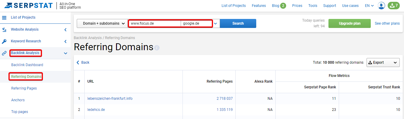
Task: Open Use cases in top navigation
Action: tap(350, 6)
